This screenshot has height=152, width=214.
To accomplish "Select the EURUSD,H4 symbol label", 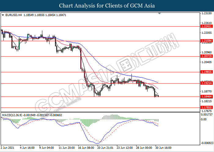I will click(x=13, y=15).
